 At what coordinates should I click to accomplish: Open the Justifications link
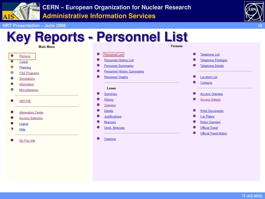click(x=113, y=116)
